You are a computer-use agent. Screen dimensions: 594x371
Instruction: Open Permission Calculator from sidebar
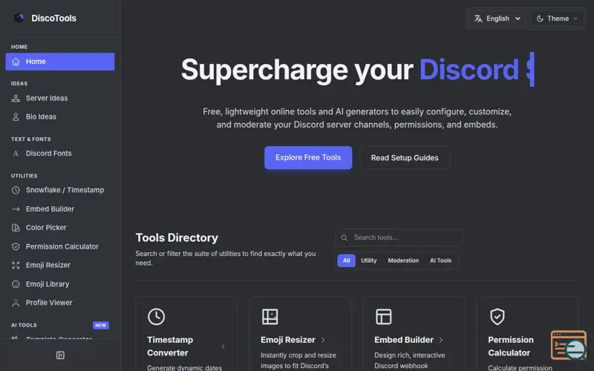coord(60,246)
